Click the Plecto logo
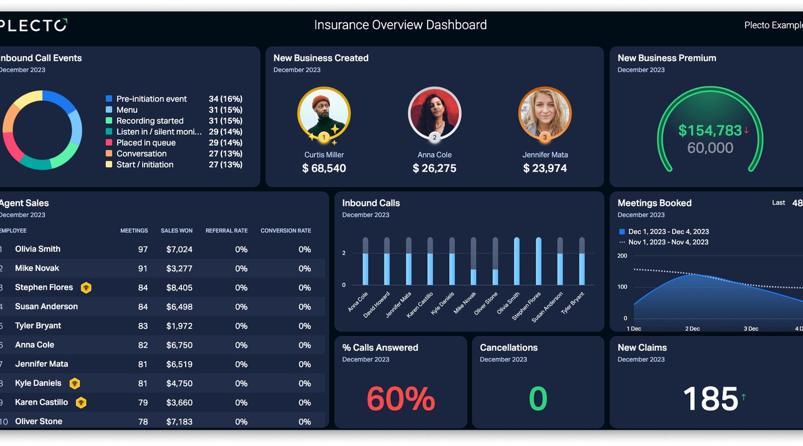803x446 pixels. pos(33,25)
